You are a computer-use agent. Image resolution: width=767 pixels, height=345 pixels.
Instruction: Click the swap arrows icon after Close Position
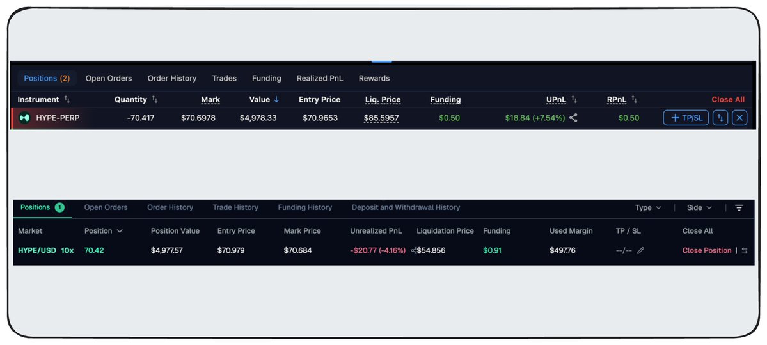coord(745,250)
